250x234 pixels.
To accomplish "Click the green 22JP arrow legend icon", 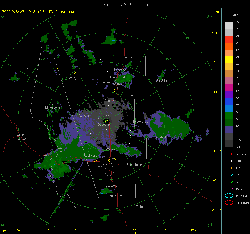I will coord(229,182).
